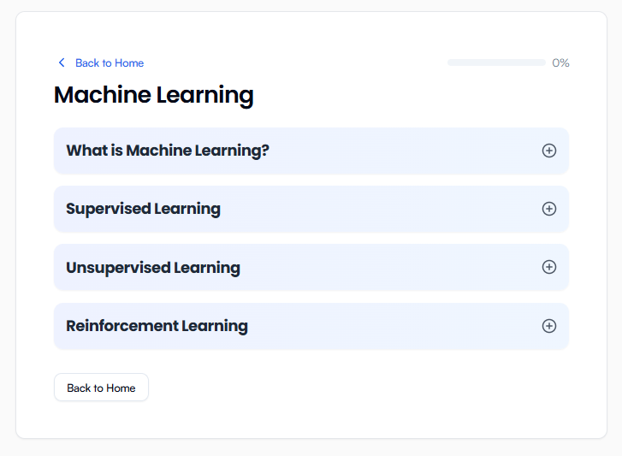Toggle the What is Machine Learning? accordion panel
Image resolution: width=622 pixels, height=456 pixels.
[385, 151]
